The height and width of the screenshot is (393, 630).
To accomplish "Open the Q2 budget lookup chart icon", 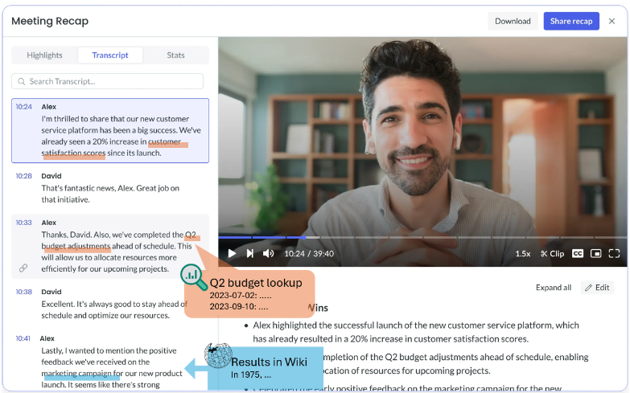I will pyautogui.click(x=193, y=276).
